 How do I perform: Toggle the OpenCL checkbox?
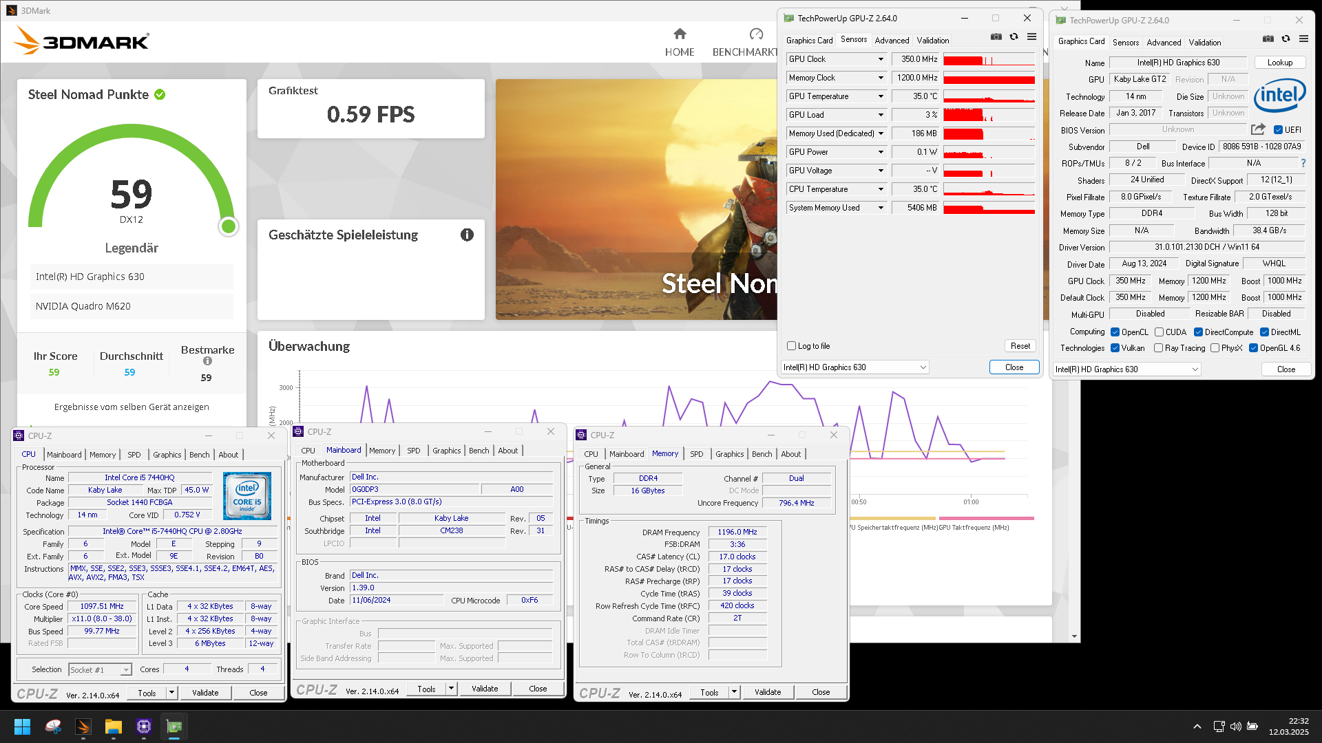(x=1115, y=332)
